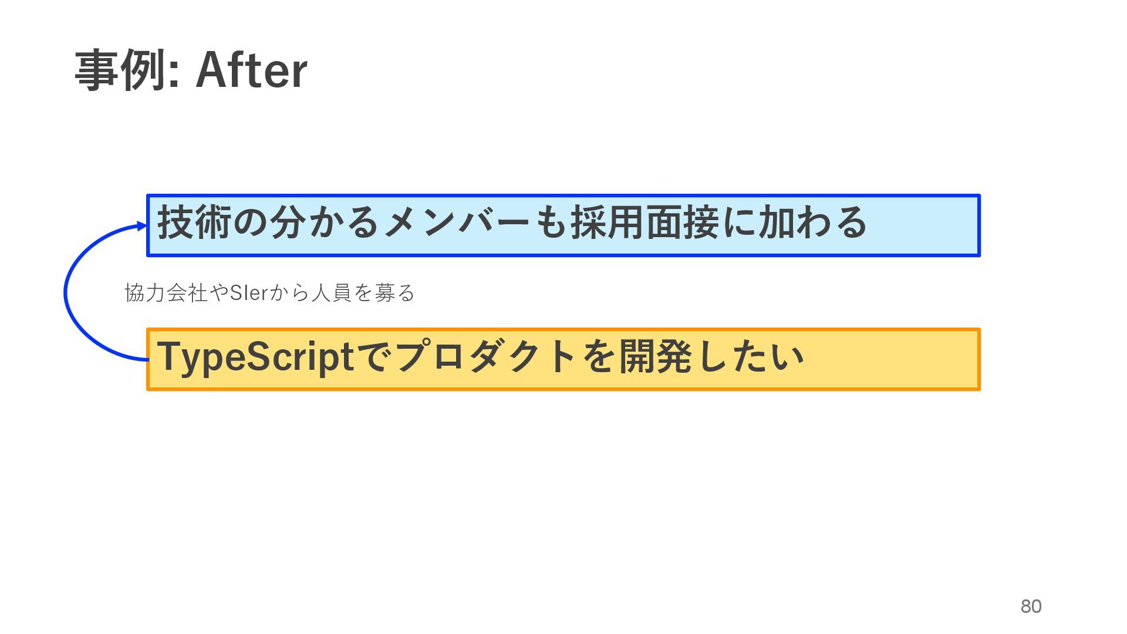Click "加わる" at end of blue text

[813, 223]
